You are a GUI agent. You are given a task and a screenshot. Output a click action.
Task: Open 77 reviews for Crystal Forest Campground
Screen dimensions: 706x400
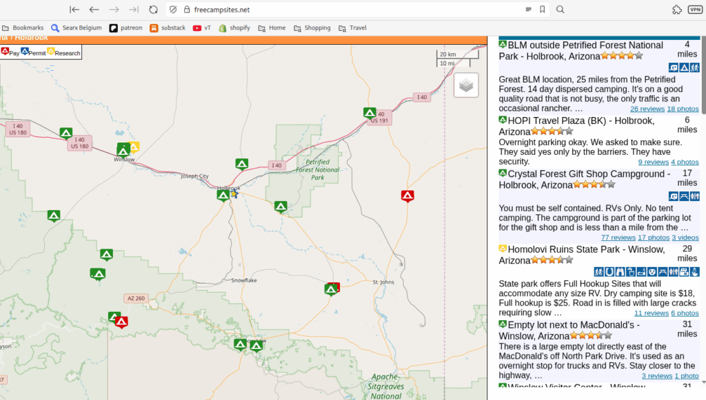(x=618, y=238)
